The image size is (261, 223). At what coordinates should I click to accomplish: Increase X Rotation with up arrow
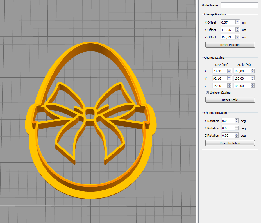(237, 120)
